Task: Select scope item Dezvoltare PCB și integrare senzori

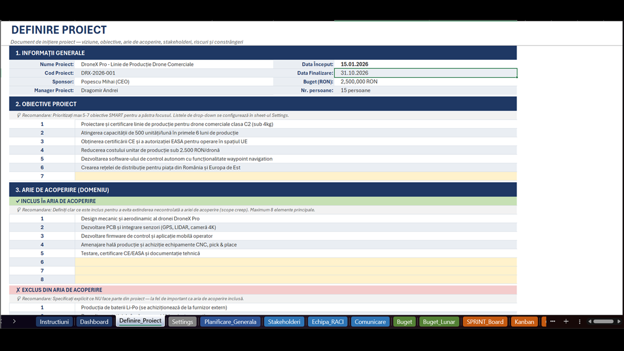Action: (296, 227)
